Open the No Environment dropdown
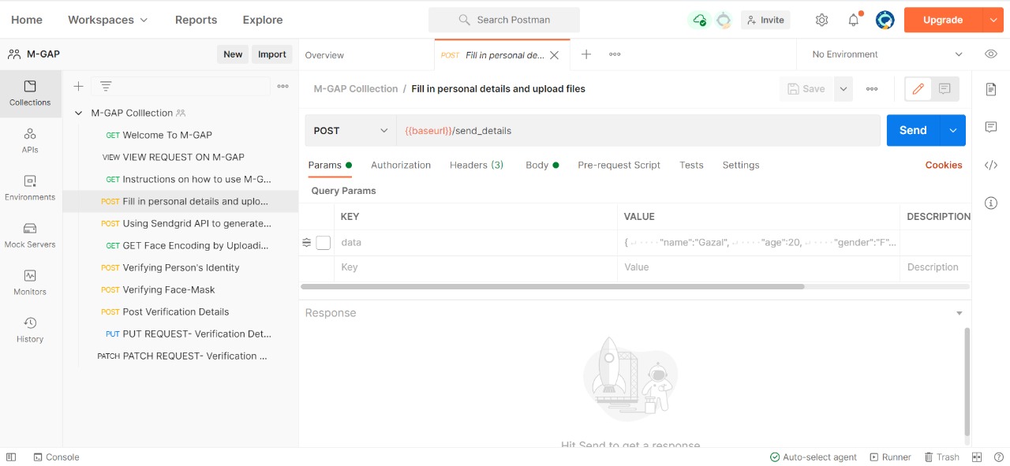Viewport: 1010px width, 466px height. click(x=887, y=54)
